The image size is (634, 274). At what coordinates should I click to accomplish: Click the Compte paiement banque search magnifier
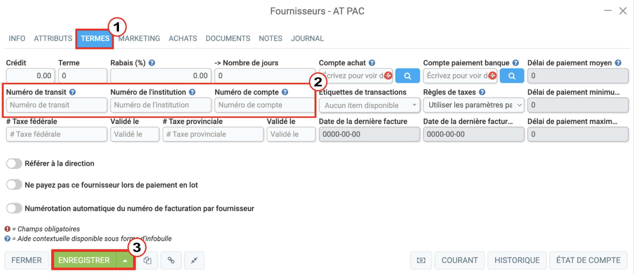coord(512,76)
